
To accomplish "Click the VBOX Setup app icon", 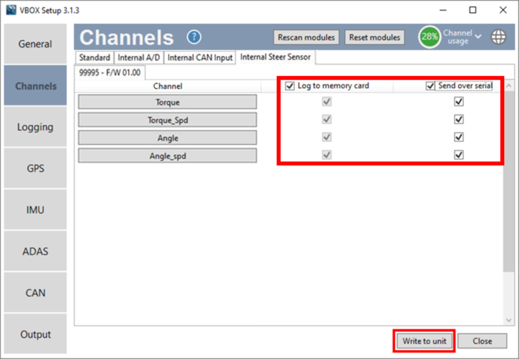I will 11,10.
